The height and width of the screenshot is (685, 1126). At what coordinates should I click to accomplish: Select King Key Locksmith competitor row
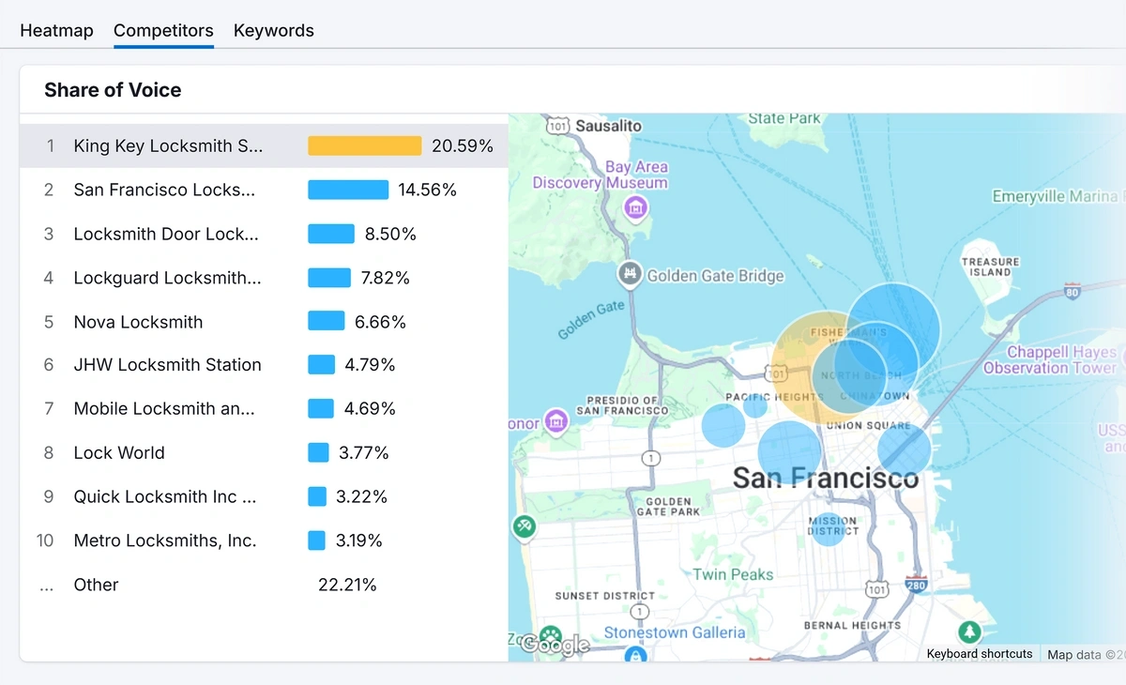point(264,146)
